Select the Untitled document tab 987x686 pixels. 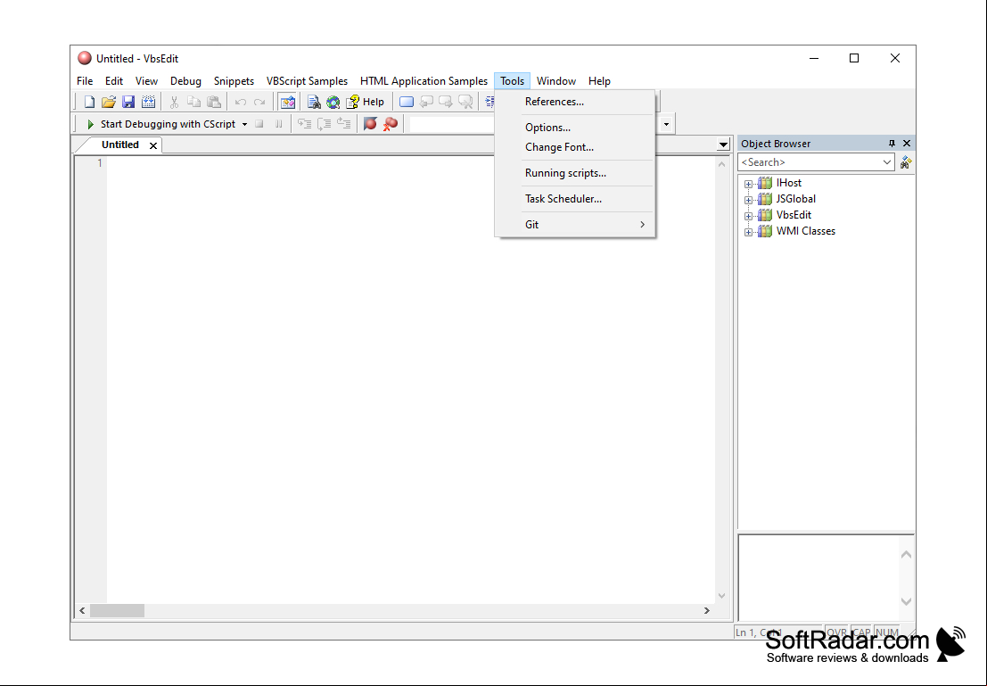point(119,145)
